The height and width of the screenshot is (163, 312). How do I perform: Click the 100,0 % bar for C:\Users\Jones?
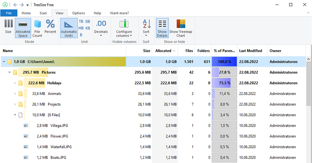pos(224,62)
